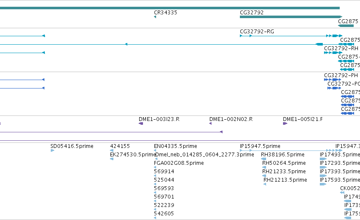Select the purple DME1-002N02.R arrow glyph
360x220 pixels.
[211, 124]
